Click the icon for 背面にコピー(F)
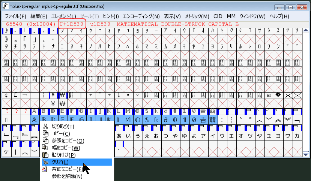Screen dimensions: 311x181 click(45, 169)
